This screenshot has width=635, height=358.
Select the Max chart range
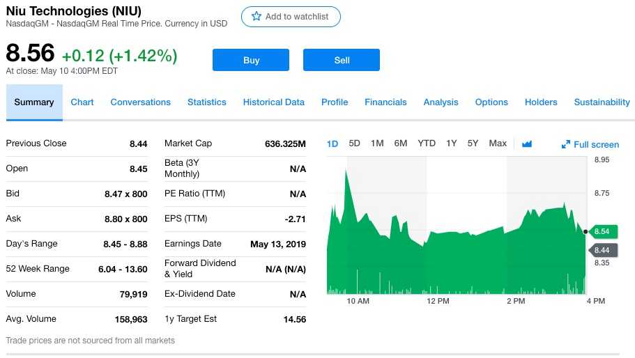[498, 143]
